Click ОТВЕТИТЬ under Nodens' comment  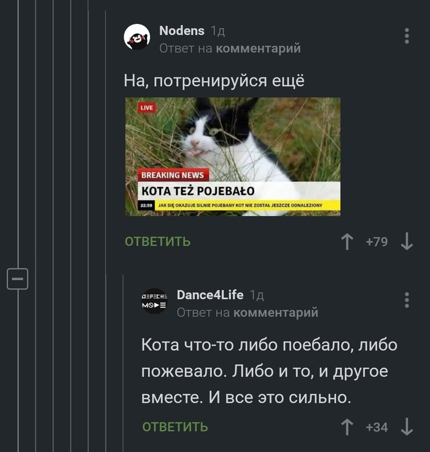tap(157, 241)
